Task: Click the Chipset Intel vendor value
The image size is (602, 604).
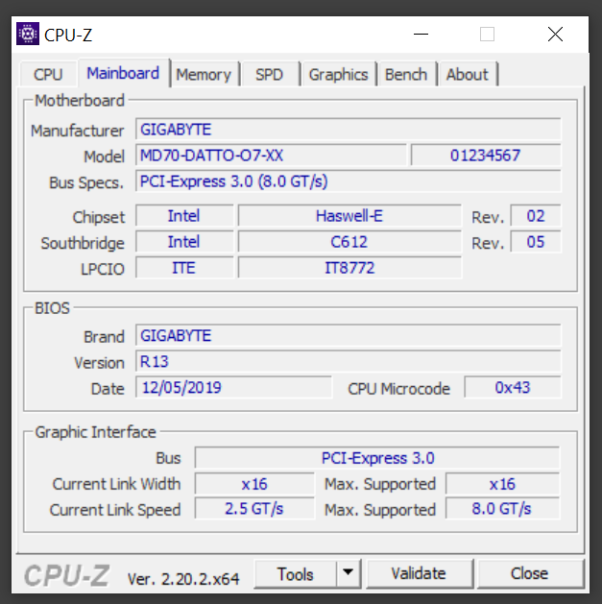Action: point(184,216)
